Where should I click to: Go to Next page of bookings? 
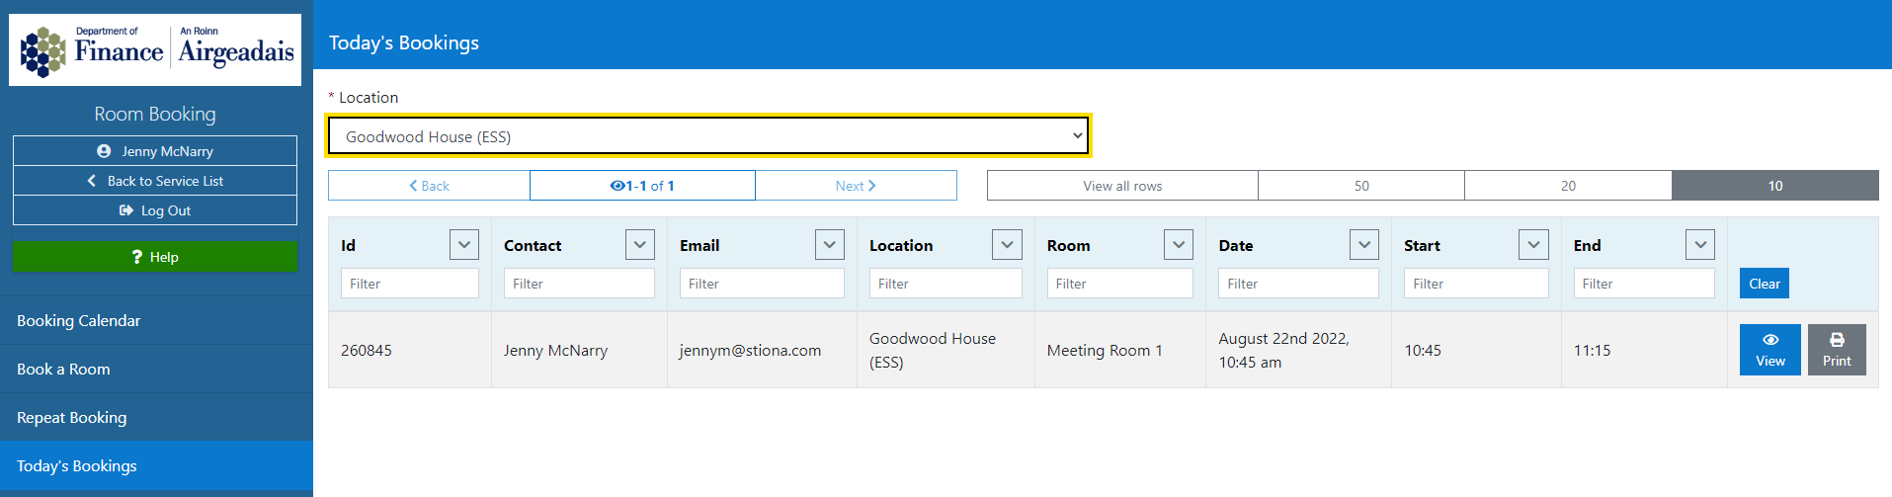(856, 186)
